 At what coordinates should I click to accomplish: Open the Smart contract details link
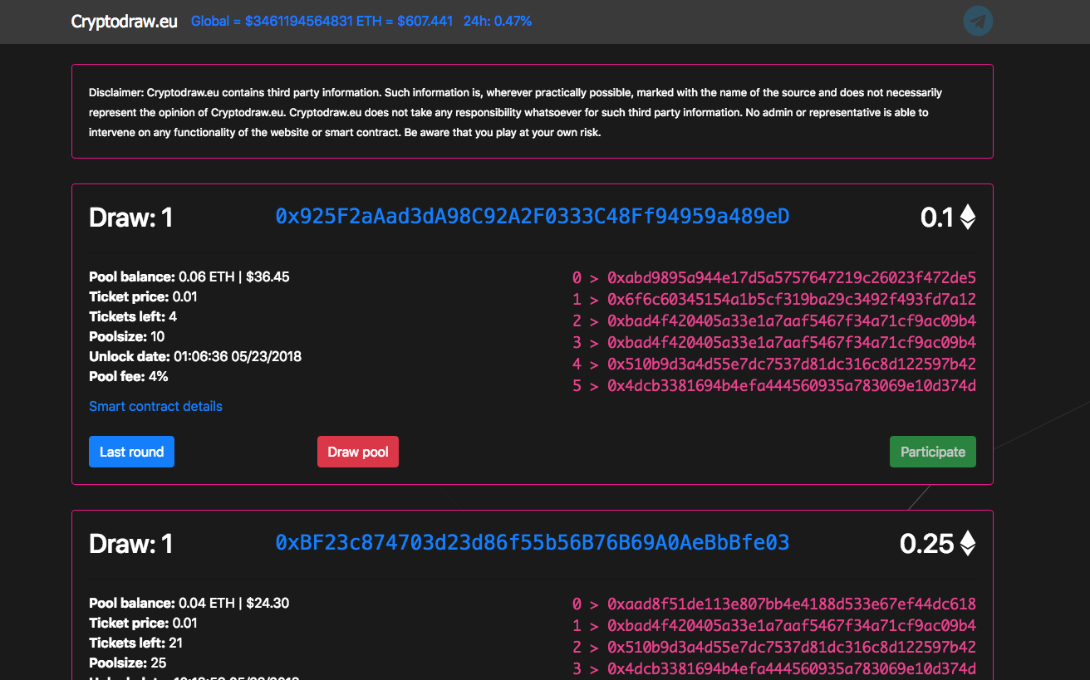155,406
